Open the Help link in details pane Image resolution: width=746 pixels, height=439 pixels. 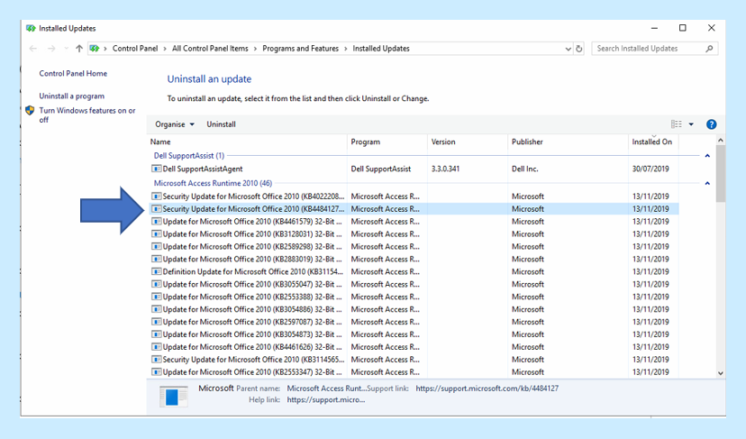[326, 400]
